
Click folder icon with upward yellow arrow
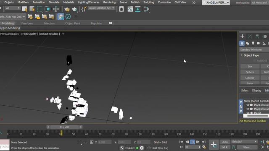tap(51, 17)
